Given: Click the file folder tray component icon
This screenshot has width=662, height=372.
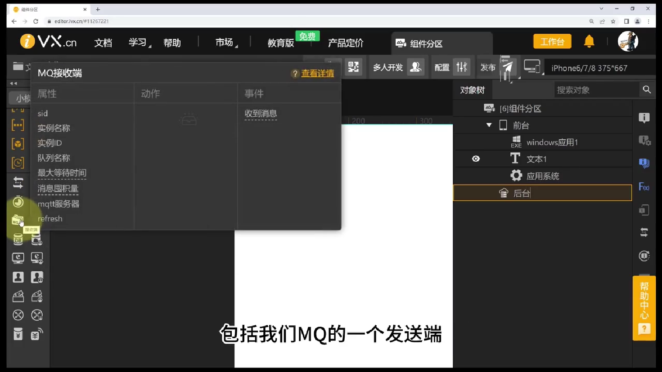Looking at the screenshot, I should click(18, 296).
